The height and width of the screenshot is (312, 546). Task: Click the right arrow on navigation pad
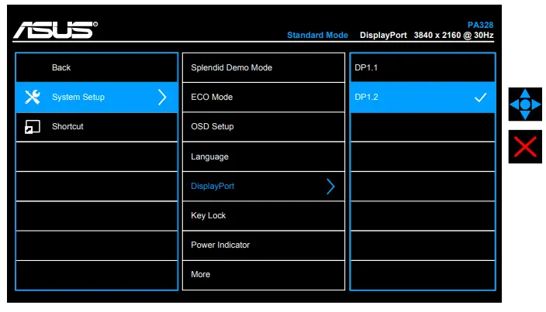coord(536,105)
